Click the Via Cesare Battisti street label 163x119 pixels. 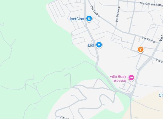151,4
